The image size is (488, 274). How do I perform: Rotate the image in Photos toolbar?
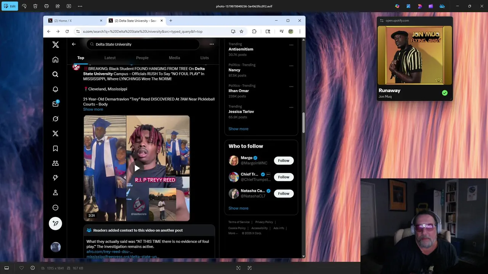tap(24, 6)
